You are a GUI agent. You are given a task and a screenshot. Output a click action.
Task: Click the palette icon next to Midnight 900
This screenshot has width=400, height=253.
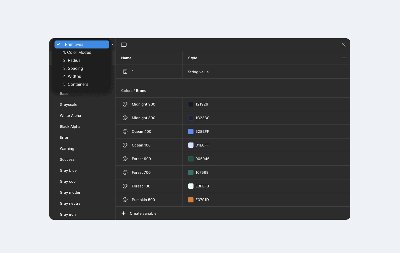[x=125, y=104]
